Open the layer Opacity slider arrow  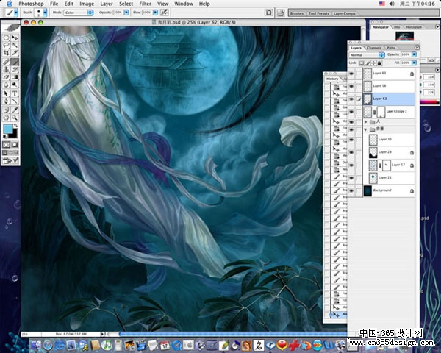414,54
